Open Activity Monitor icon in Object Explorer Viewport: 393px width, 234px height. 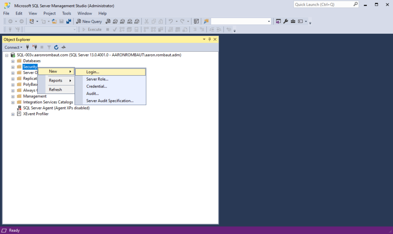[63, 47]
